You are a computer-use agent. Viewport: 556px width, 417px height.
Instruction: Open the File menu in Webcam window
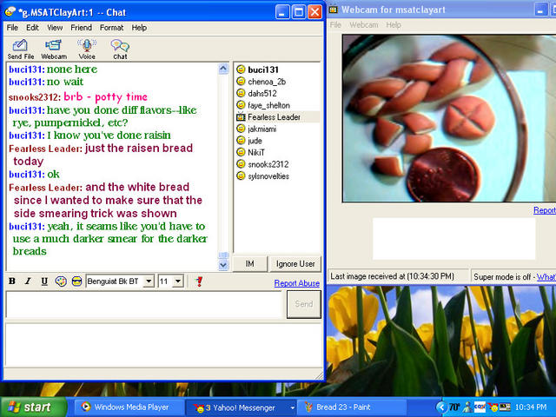pos(335,25)
